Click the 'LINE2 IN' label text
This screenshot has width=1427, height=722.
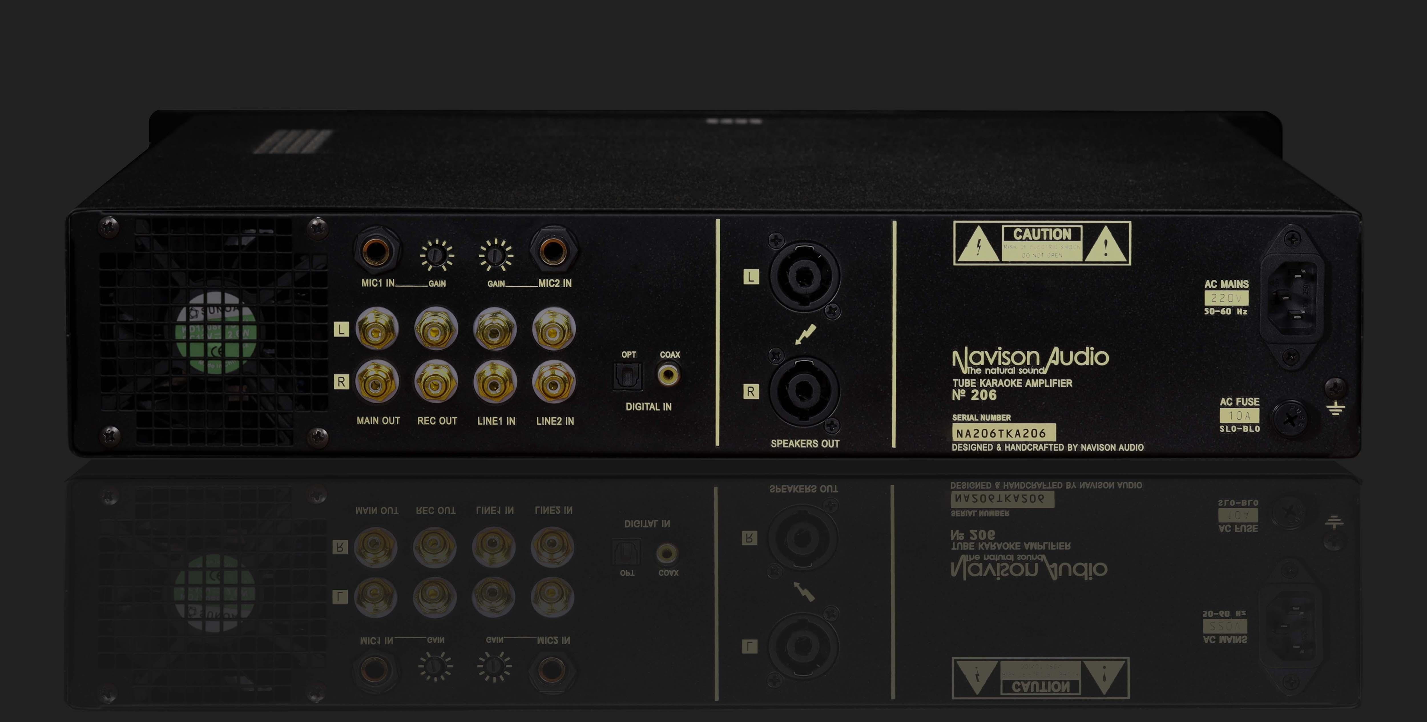tap(555, 421)
